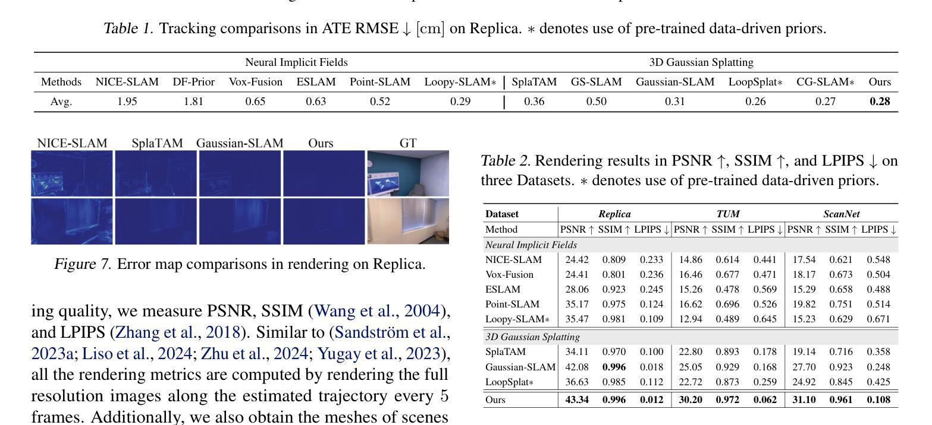Click the 'Avg.' row label in Table 1

tap(61, 102)
